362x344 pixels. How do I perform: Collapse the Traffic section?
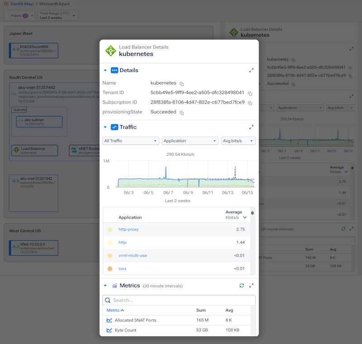point(105,127)
